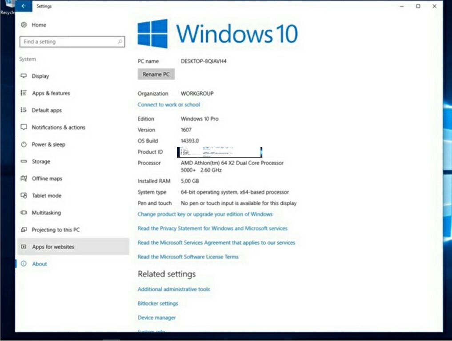Open the Privacy Statement link
452x341 pixels.
(212, 228)
